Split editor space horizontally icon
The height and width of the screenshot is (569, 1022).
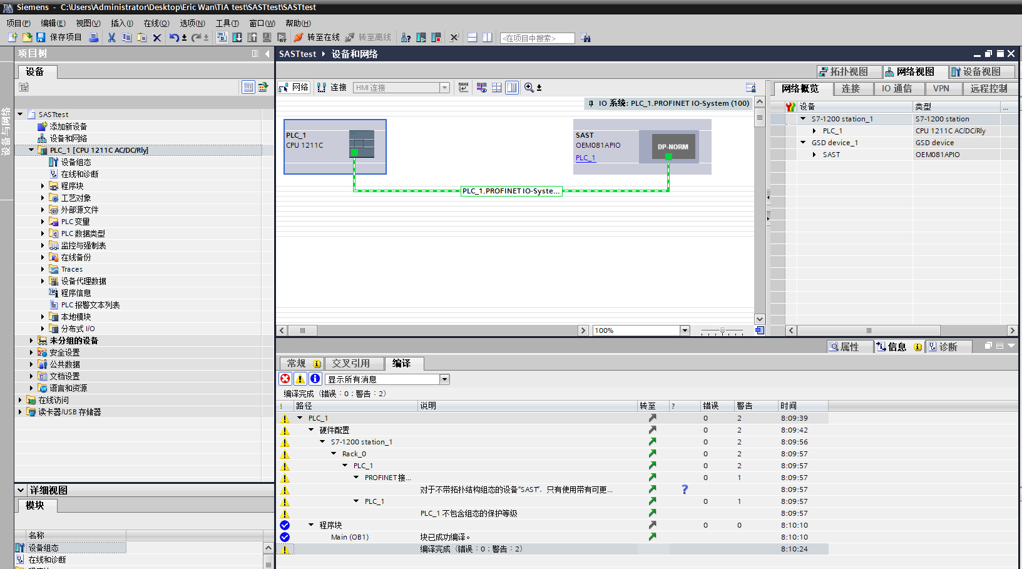[x=473, y=38]
